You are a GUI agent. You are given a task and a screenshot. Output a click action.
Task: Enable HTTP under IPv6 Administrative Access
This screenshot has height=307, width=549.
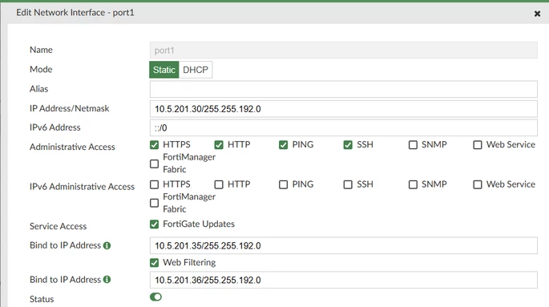(219, 184)
